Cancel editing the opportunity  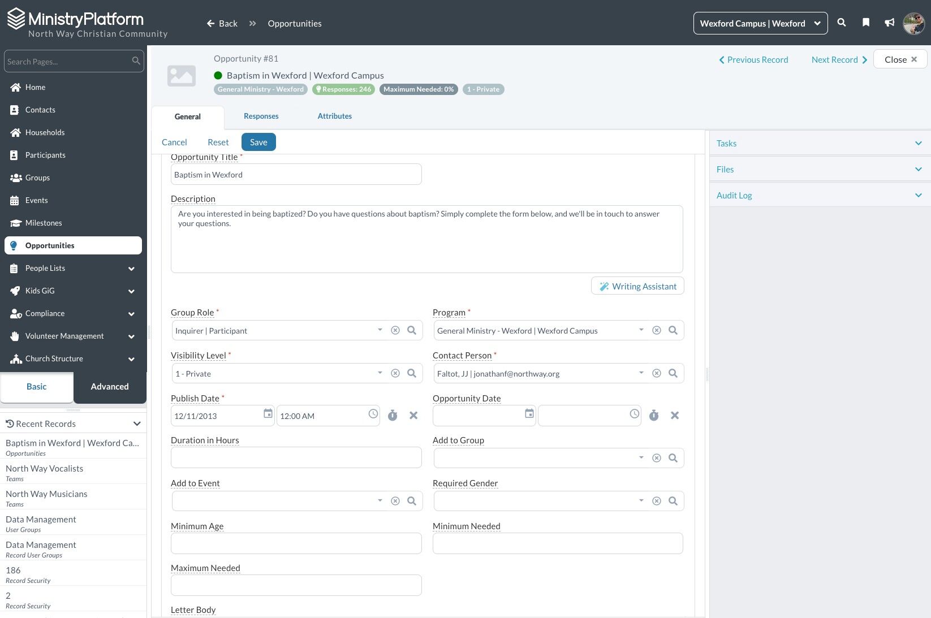click(174, 142)
